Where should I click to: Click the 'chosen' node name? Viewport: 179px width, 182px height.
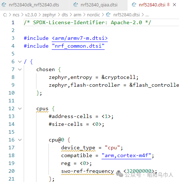coord(46,70)
